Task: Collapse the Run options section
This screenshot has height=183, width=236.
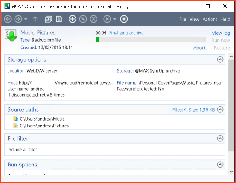Action: click(x=220, y=165)
